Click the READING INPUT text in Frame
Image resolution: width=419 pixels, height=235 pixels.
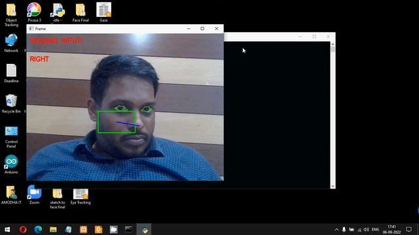pos(56,40)
